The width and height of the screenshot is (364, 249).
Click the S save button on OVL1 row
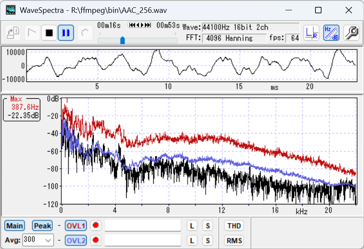coord(208,225)
